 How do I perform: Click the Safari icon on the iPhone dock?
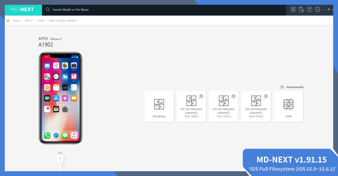click(x=56, y=135)
